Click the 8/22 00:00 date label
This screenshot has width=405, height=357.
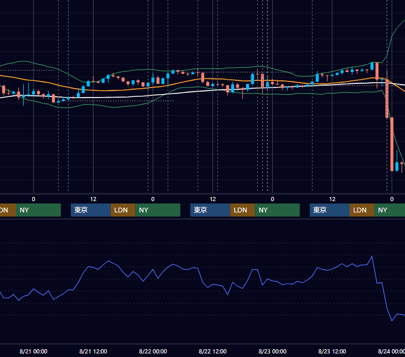[x=153, y=351]
